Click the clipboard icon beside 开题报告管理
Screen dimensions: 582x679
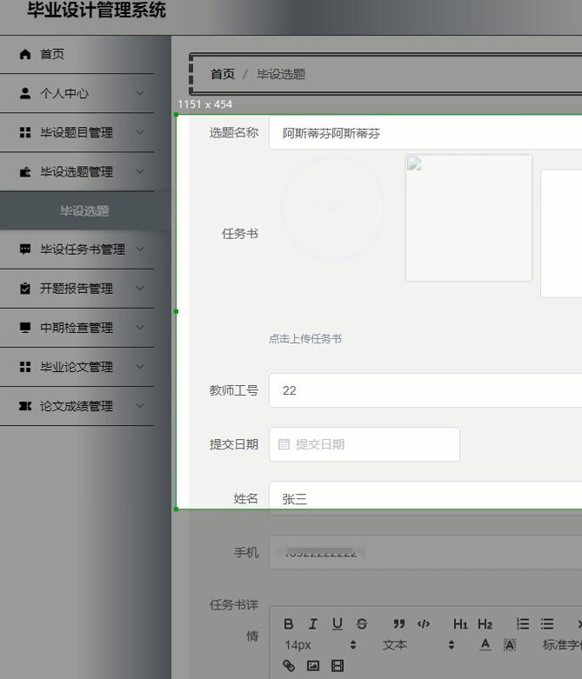pos(25,288)
